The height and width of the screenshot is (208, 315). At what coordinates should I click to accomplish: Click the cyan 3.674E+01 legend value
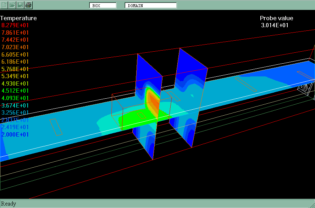15,105
